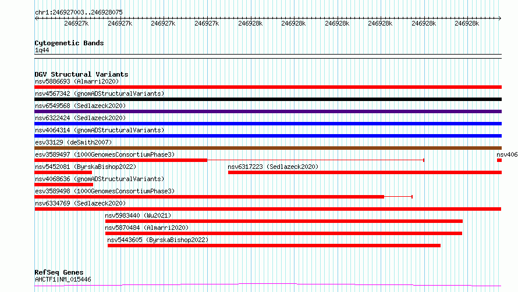Click the thick red bar of esv3589498

coord(210,197)
